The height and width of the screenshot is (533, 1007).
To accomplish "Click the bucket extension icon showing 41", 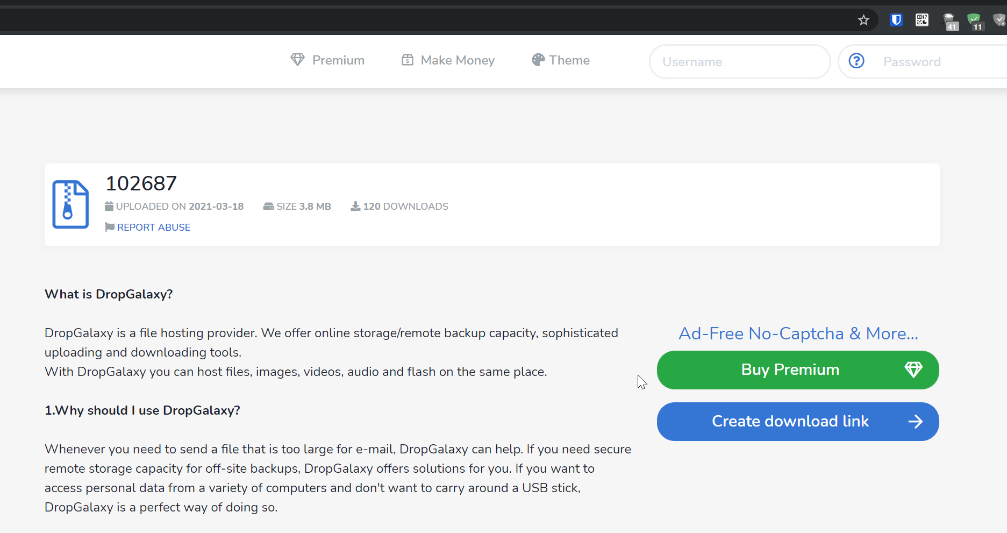I will click(949, 20).
